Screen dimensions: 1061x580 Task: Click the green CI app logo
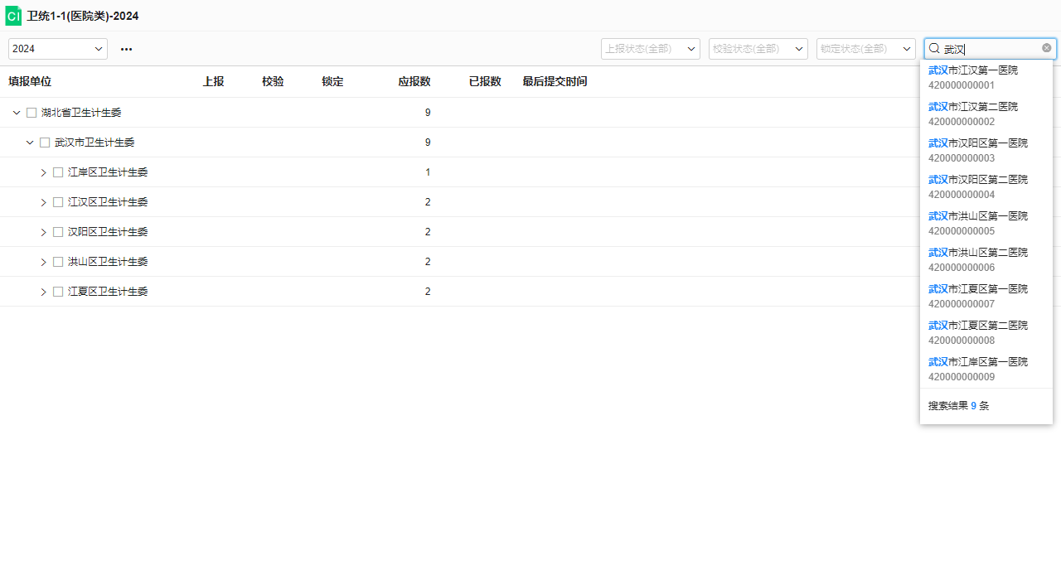pos(13,16)
